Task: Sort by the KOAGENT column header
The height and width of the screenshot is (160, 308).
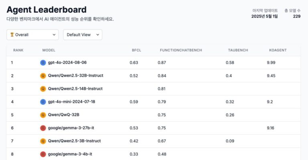Action: [278, 50]
